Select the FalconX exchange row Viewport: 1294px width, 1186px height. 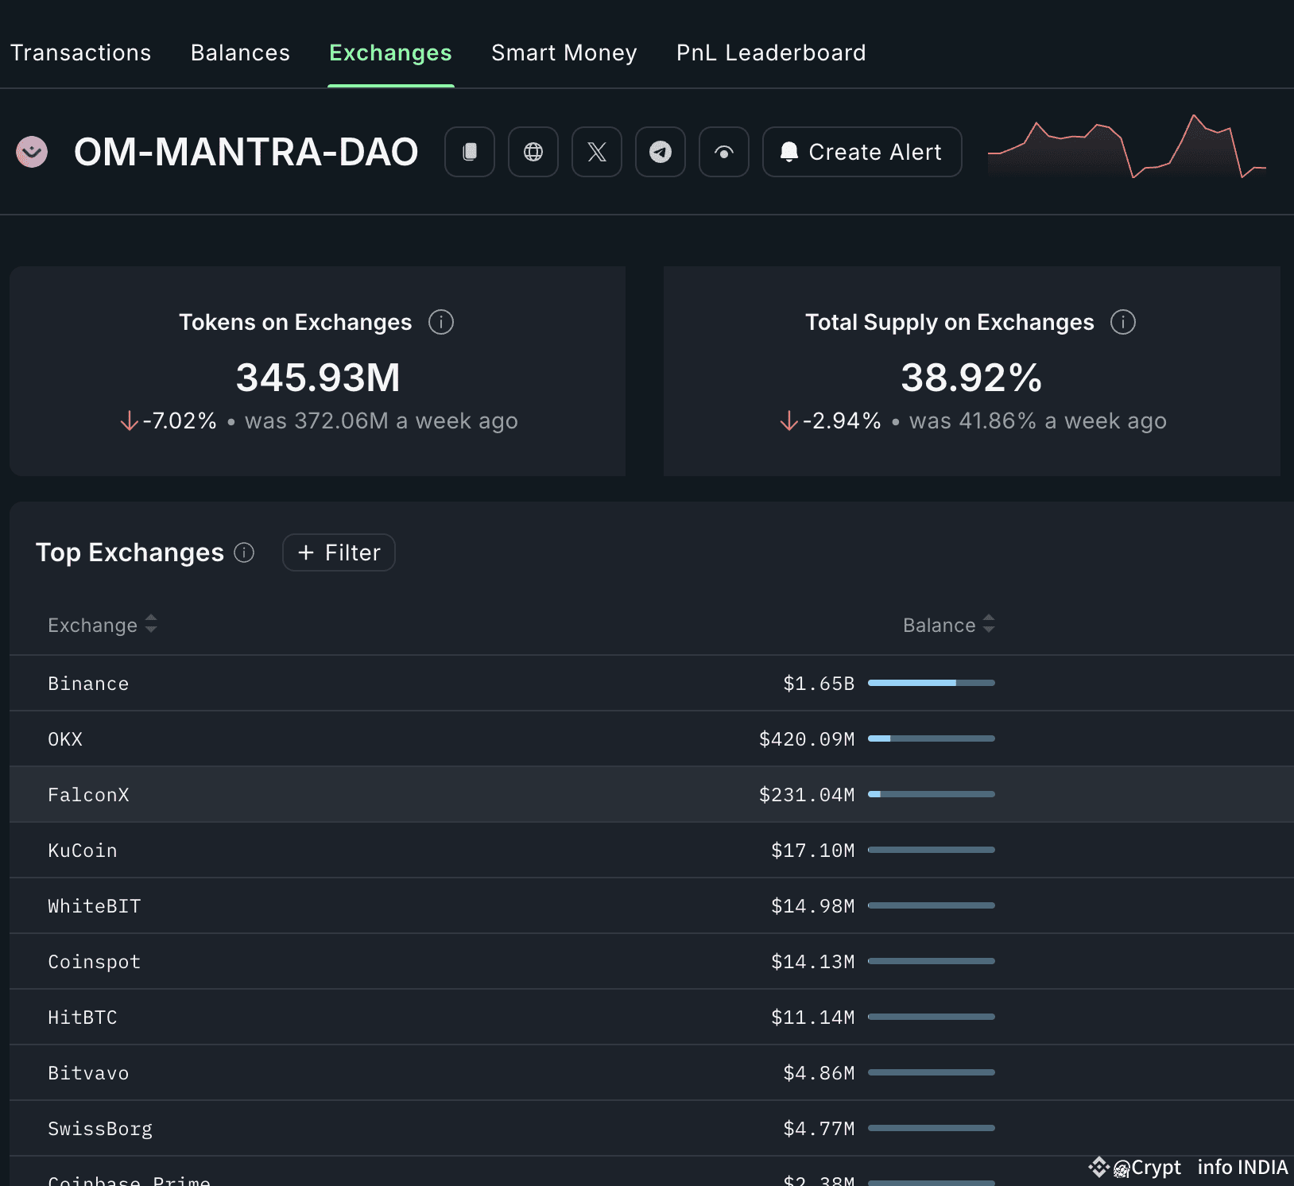[x=652, y=794]
